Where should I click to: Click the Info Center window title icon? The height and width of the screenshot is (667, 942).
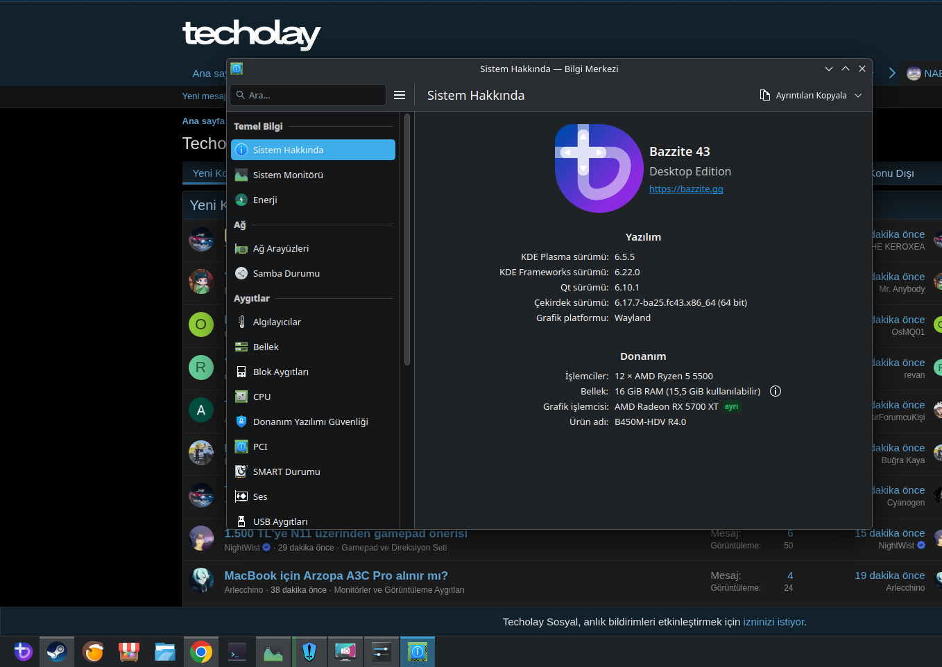(237, 69)
